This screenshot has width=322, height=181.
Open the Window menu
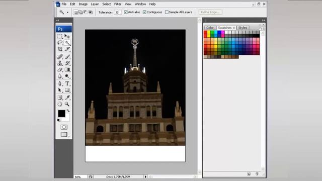[140, 4]
